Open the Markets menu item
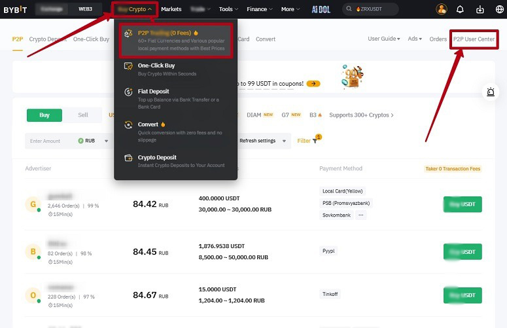Image resolution: width=507 pixels, height=328 pixels. pyautogui.click(x=171, y=9)
